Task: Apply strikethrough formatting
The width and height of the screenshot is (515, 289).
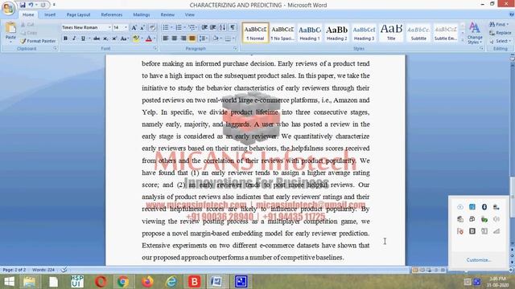Action: (97, 39)
